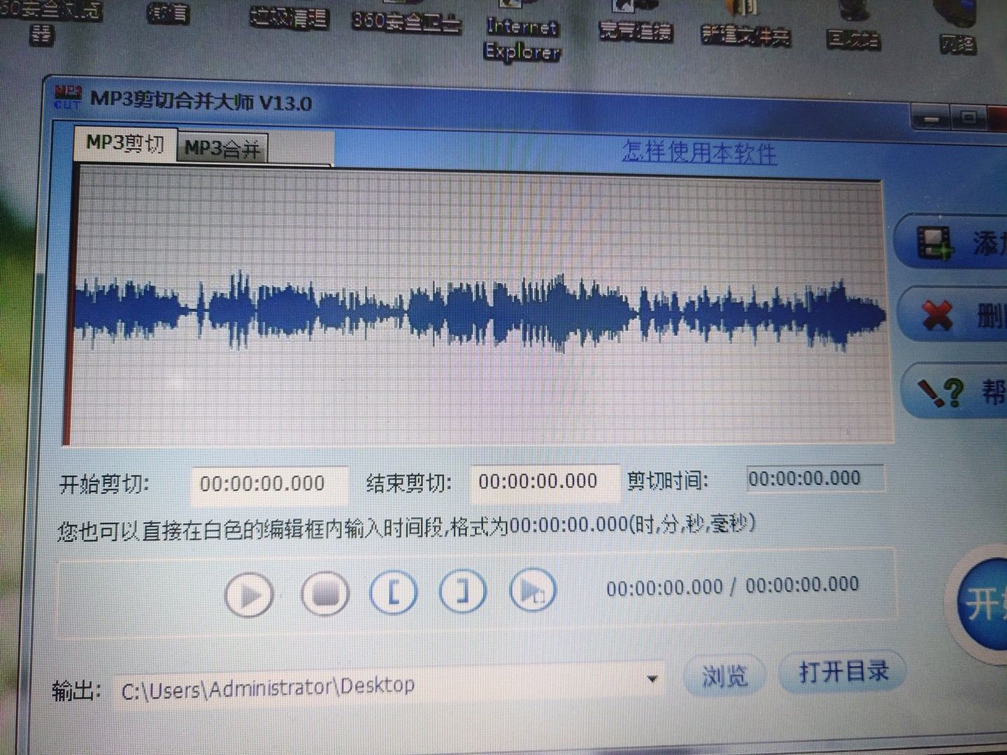Switch to the MP3合并 tab
The image size is (1007, 755).
[222, 148]
